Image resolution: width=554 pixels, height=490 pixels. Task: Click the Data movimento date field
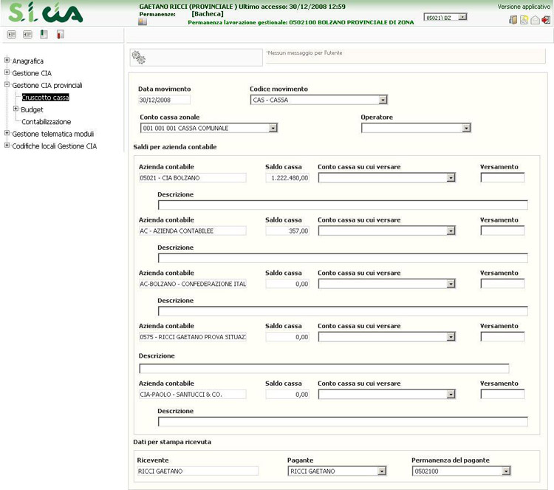coord(164,100)
